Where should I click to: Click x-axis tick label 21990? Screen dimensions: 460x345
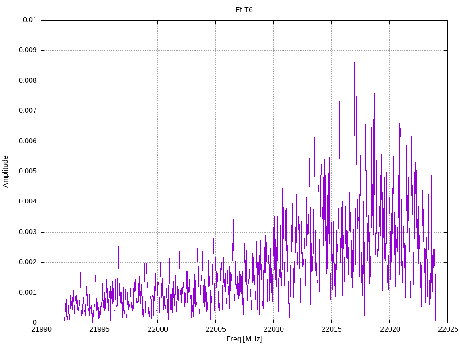coord(41,329)
